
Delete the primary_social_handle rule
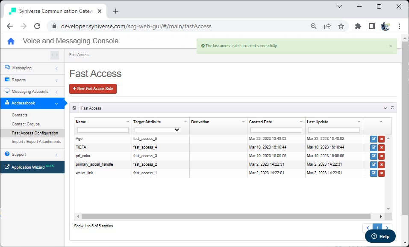click(381, 165)
